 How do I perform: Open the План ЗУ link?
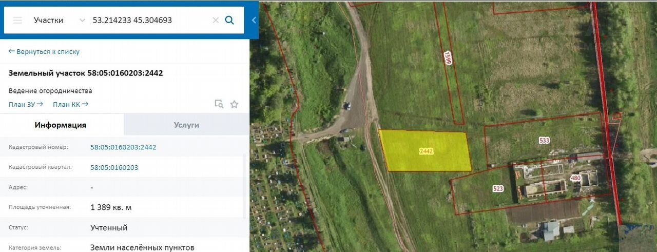coord(26,104)
